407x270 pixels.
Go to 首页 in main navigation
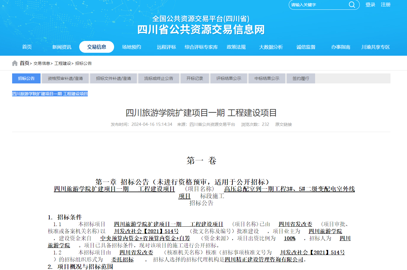(27, 47)
